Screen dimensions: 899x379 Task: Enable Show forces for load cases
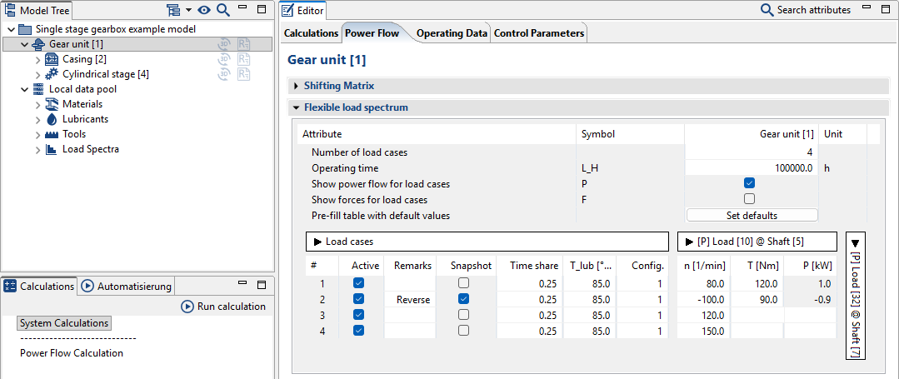point(749,199)
